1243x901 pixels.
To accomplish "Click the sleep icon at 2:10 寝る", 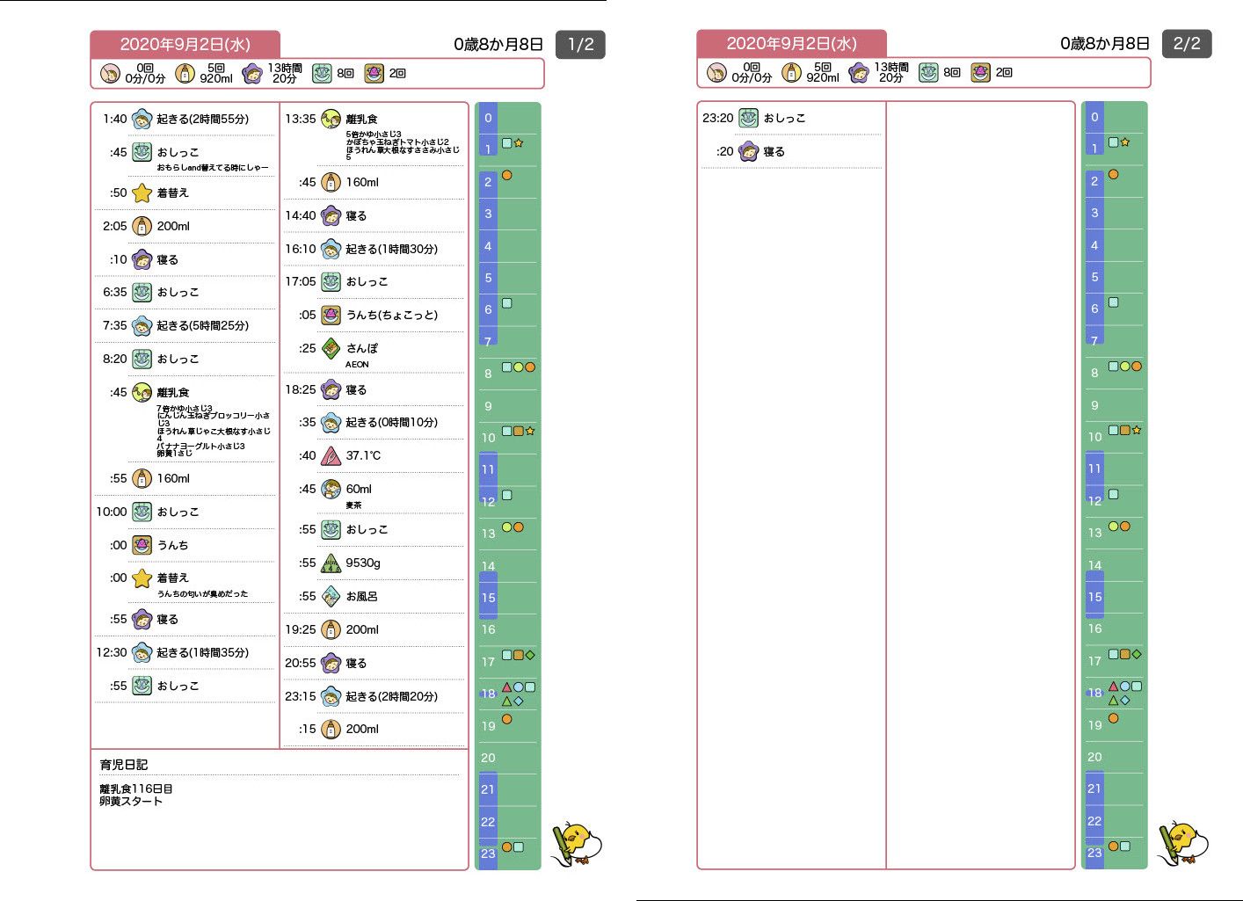I will pos(142,259).
